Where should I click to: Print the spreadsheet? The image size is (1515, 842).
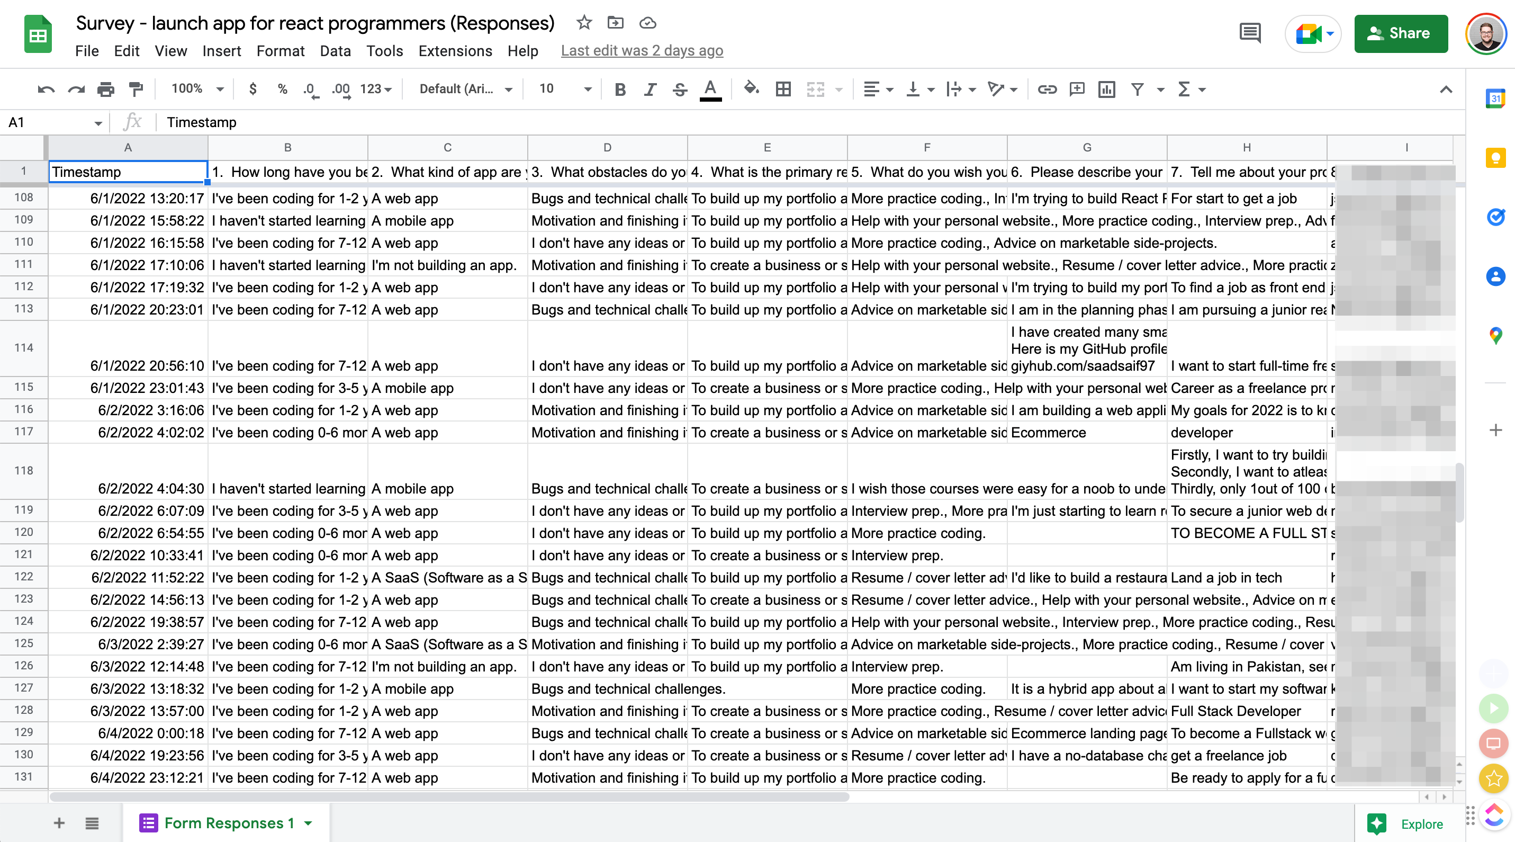tap(106, 89)
